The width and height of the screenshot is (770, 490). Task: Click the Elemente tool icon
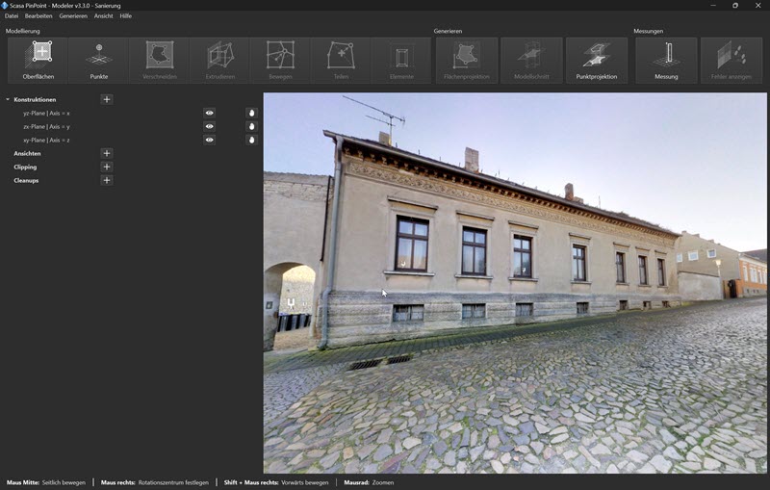click(401, 61)
